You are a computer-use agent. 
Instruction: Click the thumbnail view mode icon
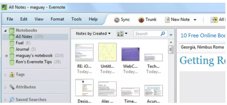tap(120, 34)
